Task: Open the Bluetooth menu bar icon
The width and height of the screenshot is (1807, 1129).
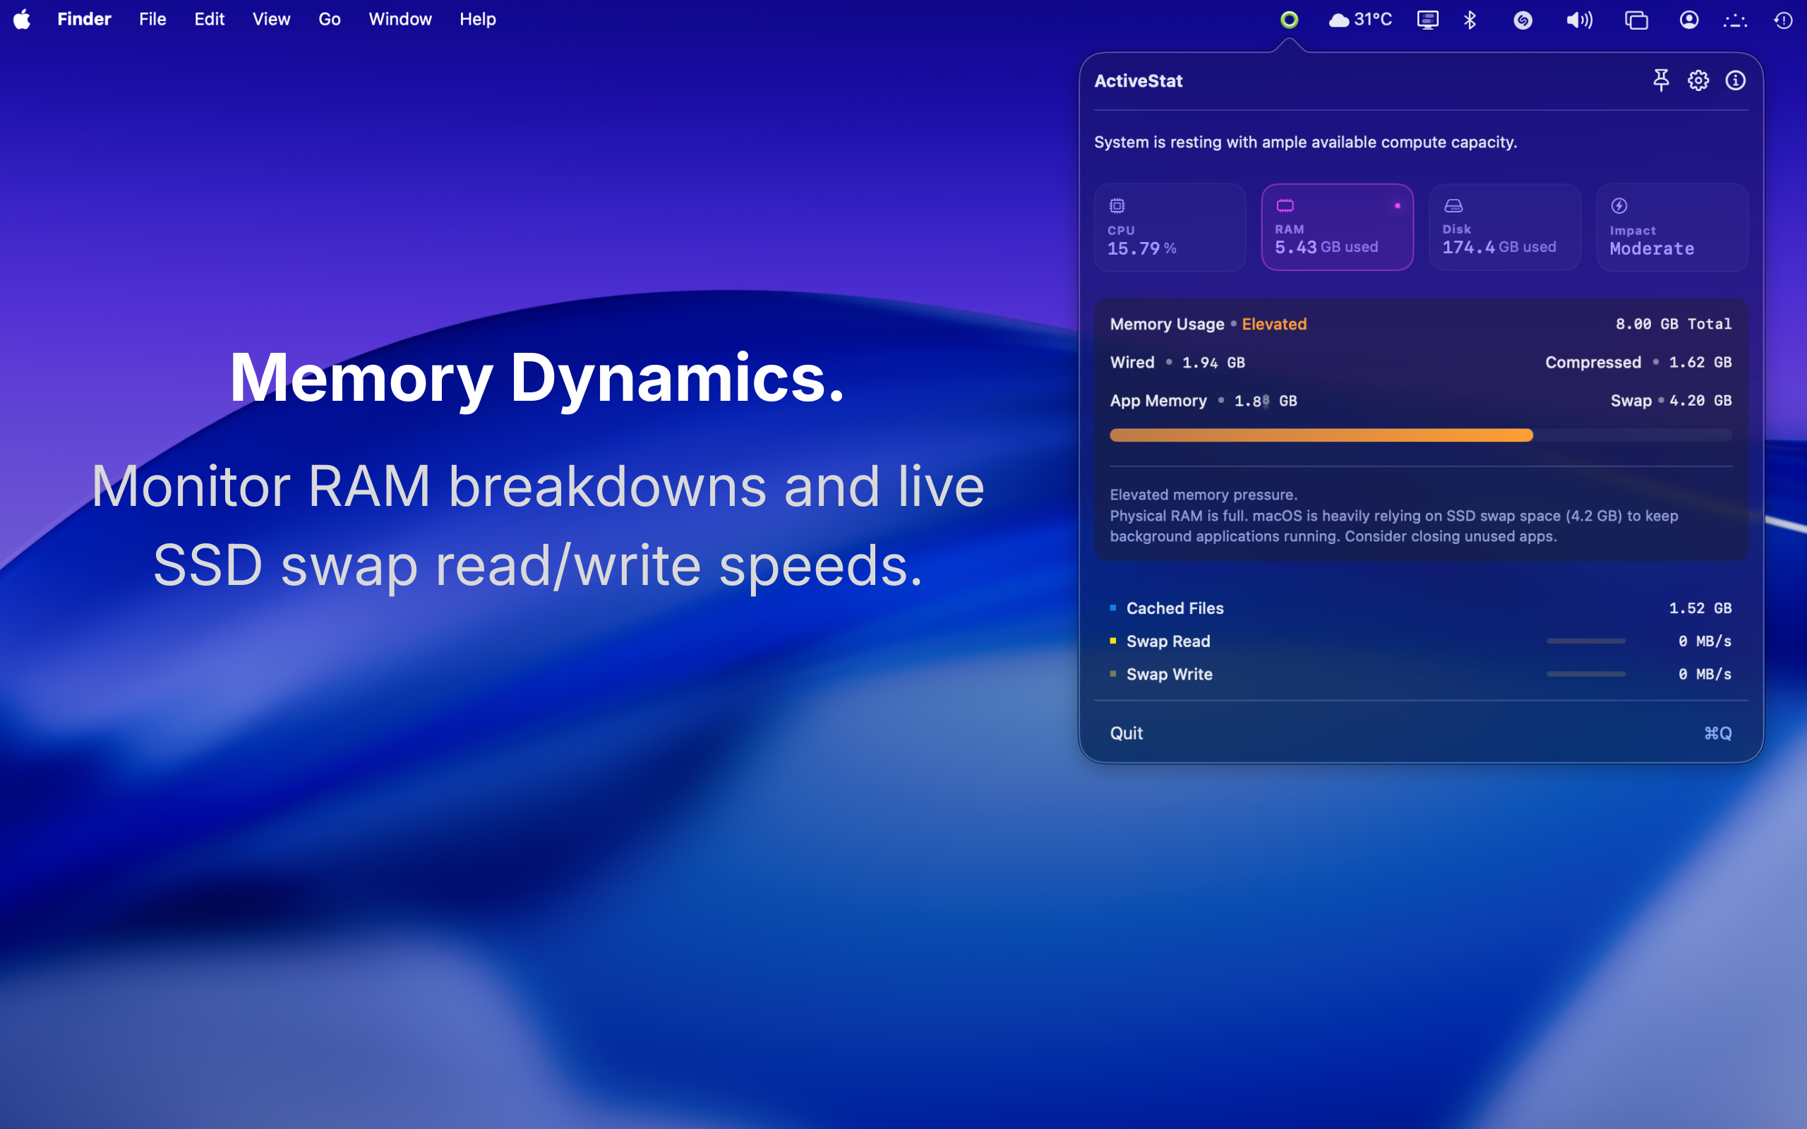Action: point(1470,20)
